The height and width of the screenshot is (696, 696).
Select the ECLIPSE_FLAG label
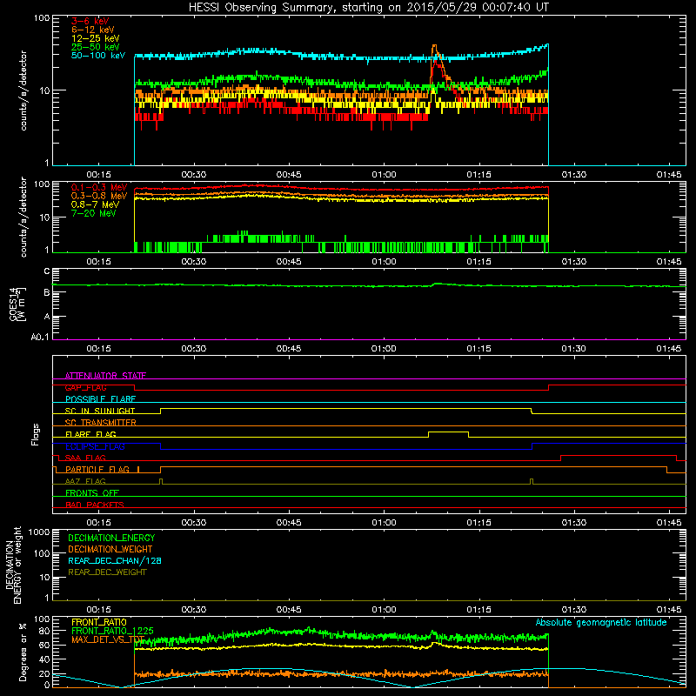point(95,446)
